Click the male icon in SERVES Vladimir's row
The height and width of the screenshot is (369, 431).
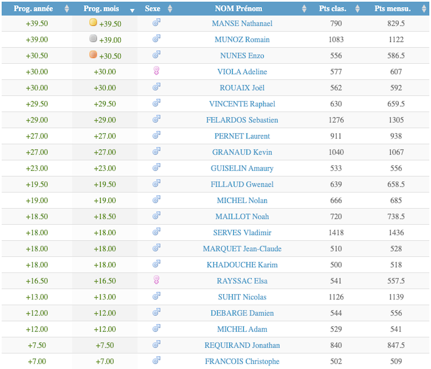click(156, 232)
